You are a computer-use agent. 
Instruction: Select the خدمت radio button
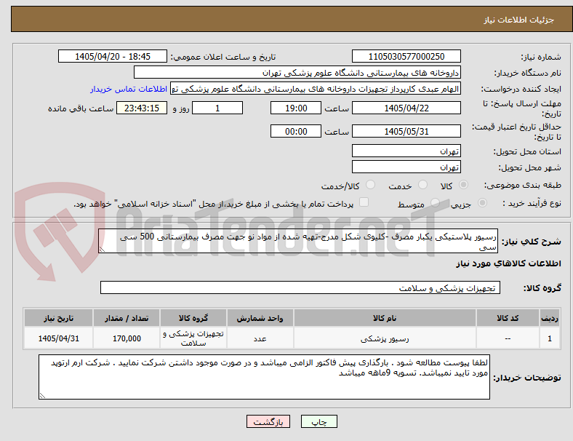pyautogui.click(x=422, y=185)
